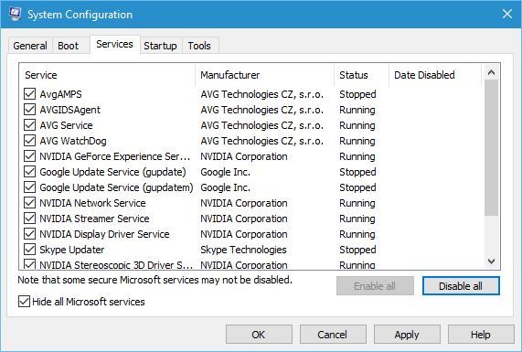Viewport: 522px width, 352px height.
Task: Click the scroll down arrow in services list
Action: (491, 261)
